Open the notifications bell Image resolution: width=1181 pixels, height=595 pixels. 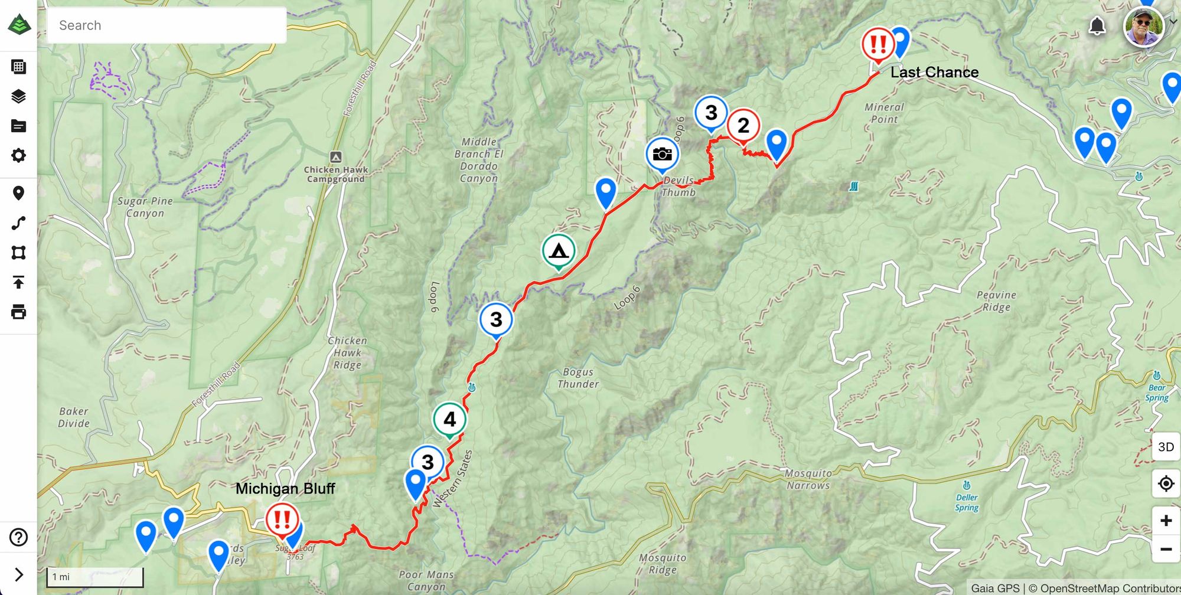pyautogui.click(x=1097, y=26)
